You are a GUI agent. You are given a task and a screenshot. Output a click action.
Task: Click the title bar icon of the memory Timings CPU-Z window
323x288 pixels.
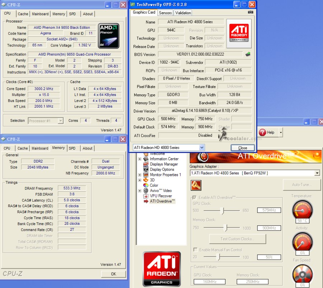(3, 139)
